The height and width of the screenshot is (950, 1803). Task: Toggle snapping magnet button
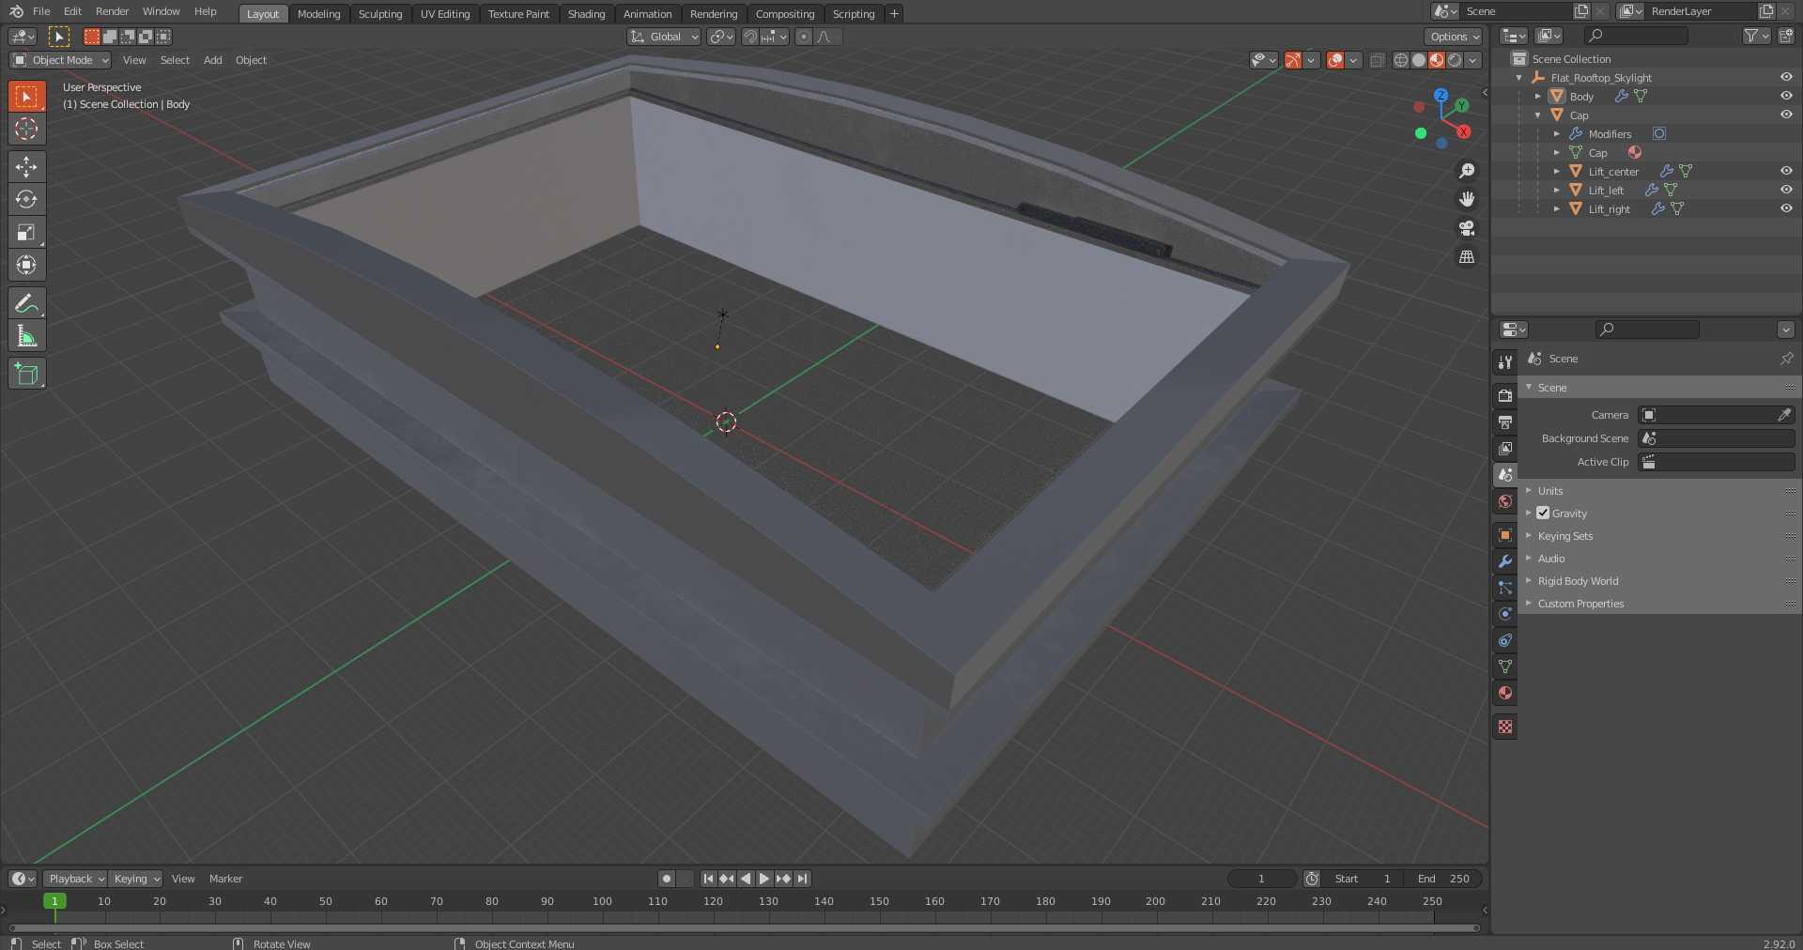750,37
